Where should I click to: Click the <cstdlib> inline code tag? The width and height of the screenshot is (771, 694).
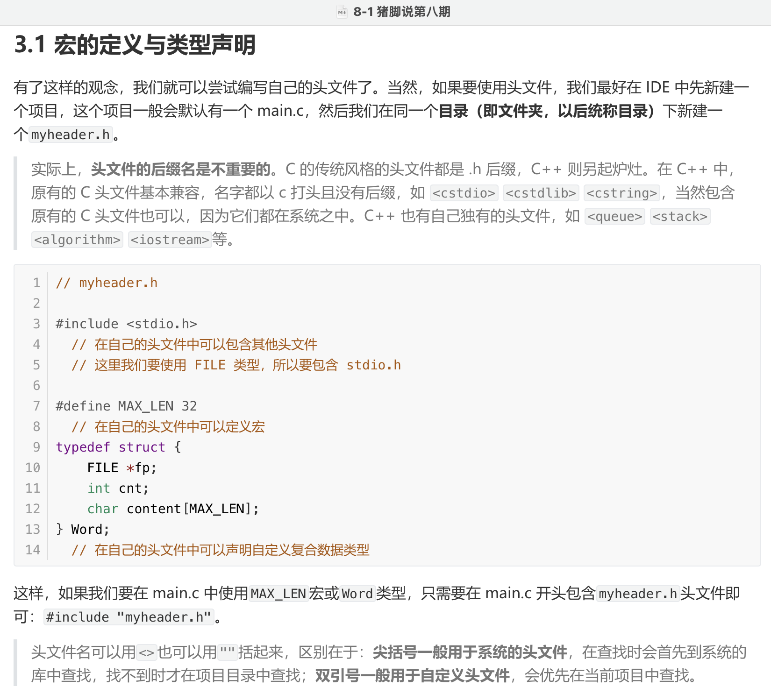(541, 193)
